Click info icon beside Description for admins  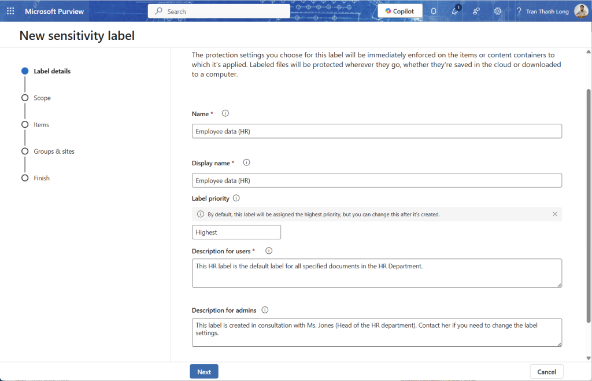point(265,310)
